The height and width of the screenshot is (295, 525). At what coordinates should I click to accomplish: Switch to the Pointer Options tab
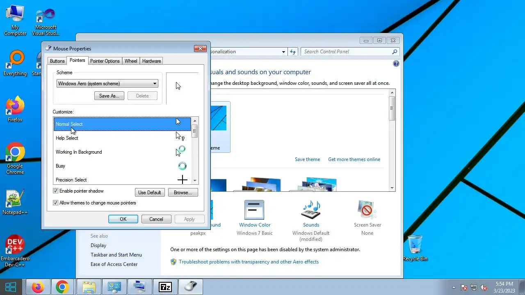click(x=105, y=61)
